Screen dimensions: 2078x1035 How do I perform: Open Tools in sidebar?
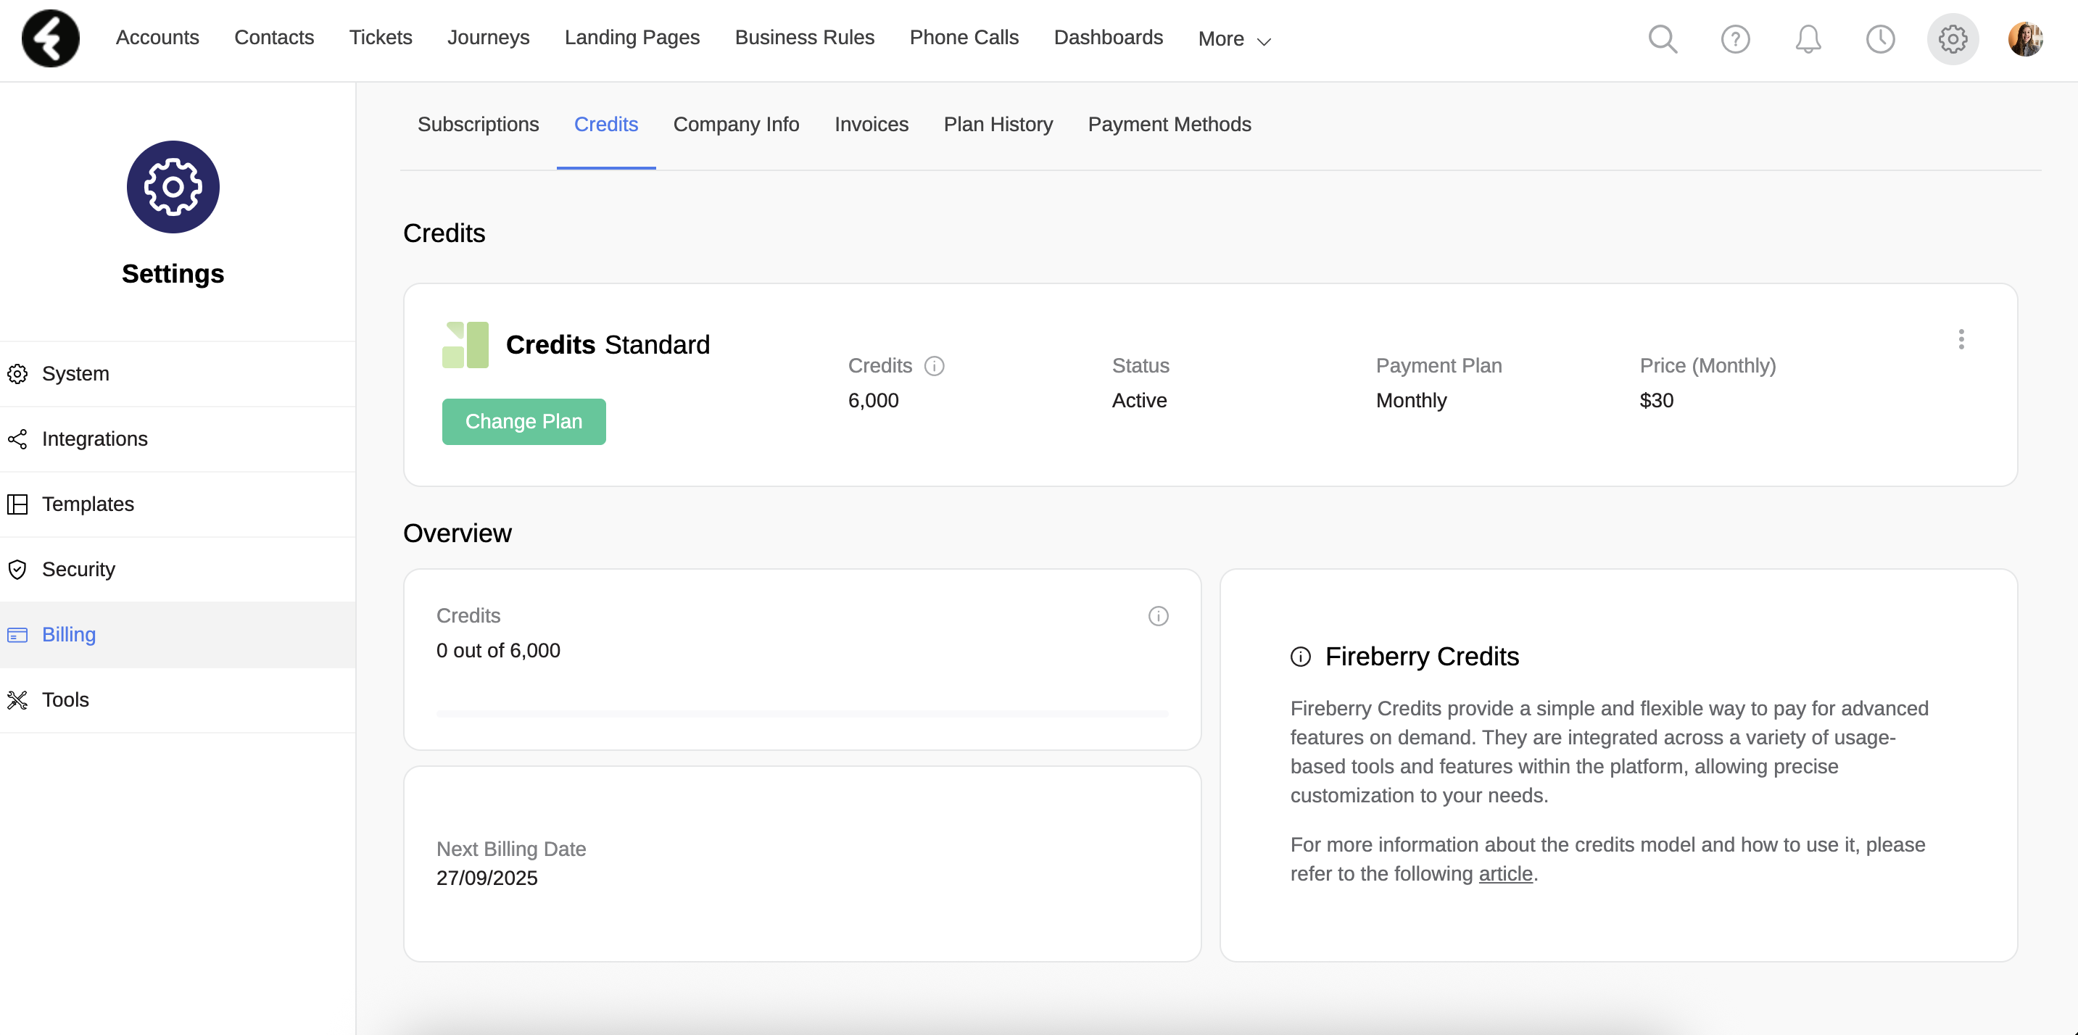[178, 699]
